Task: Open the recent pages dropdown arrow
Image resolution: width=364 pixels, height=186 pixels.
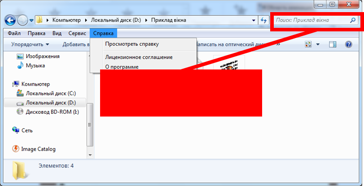Action: (x=32, y=21)
